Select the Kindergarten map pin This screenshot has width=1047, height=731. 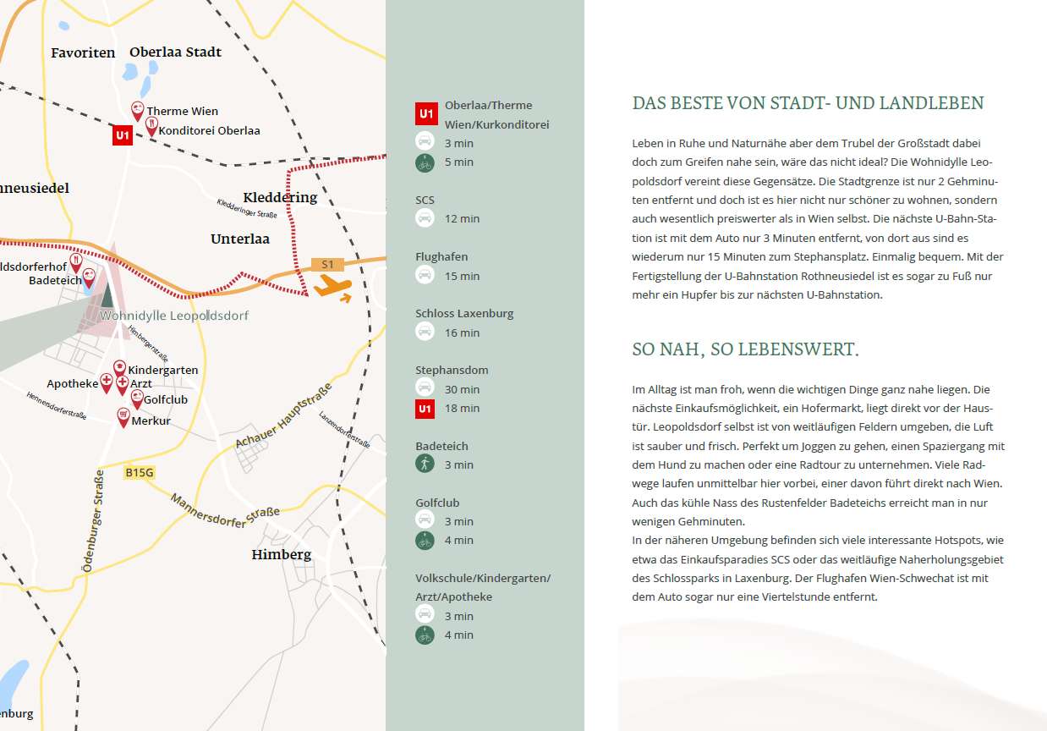pos(119,370)
